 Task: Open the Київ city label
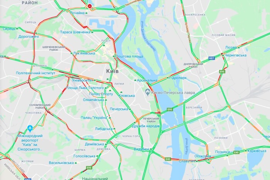(x=112, y=71)
